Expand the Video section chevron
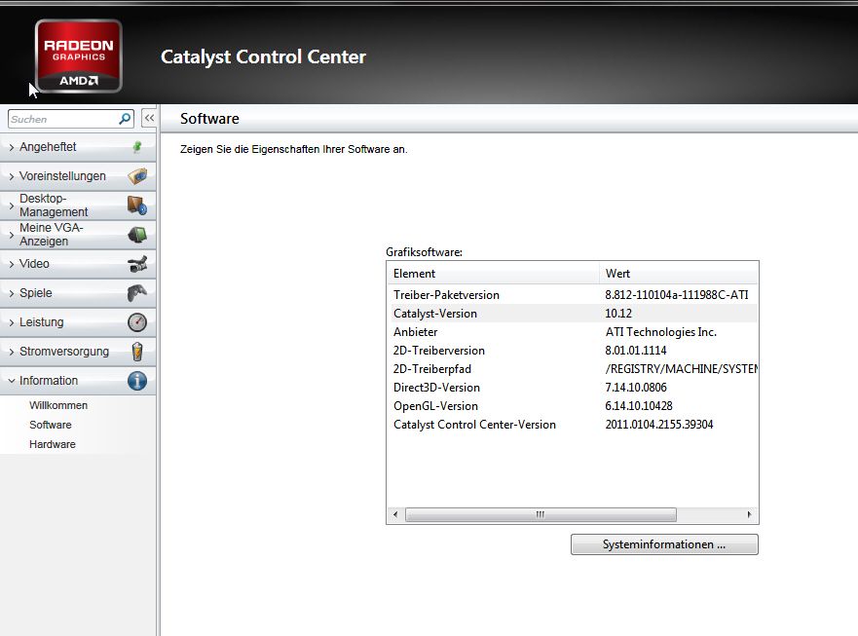 tap(12, 264)
